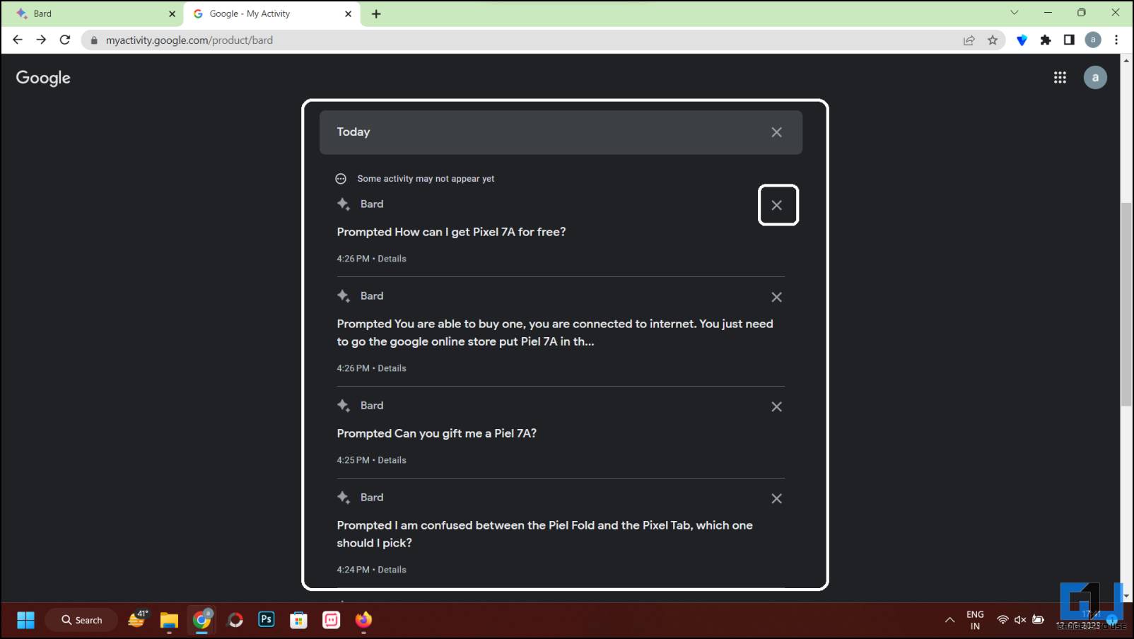The width and height of the screenshot is (1134, 639).
Task: Switch the ENG IN input language
Action: tap(975, 620)
